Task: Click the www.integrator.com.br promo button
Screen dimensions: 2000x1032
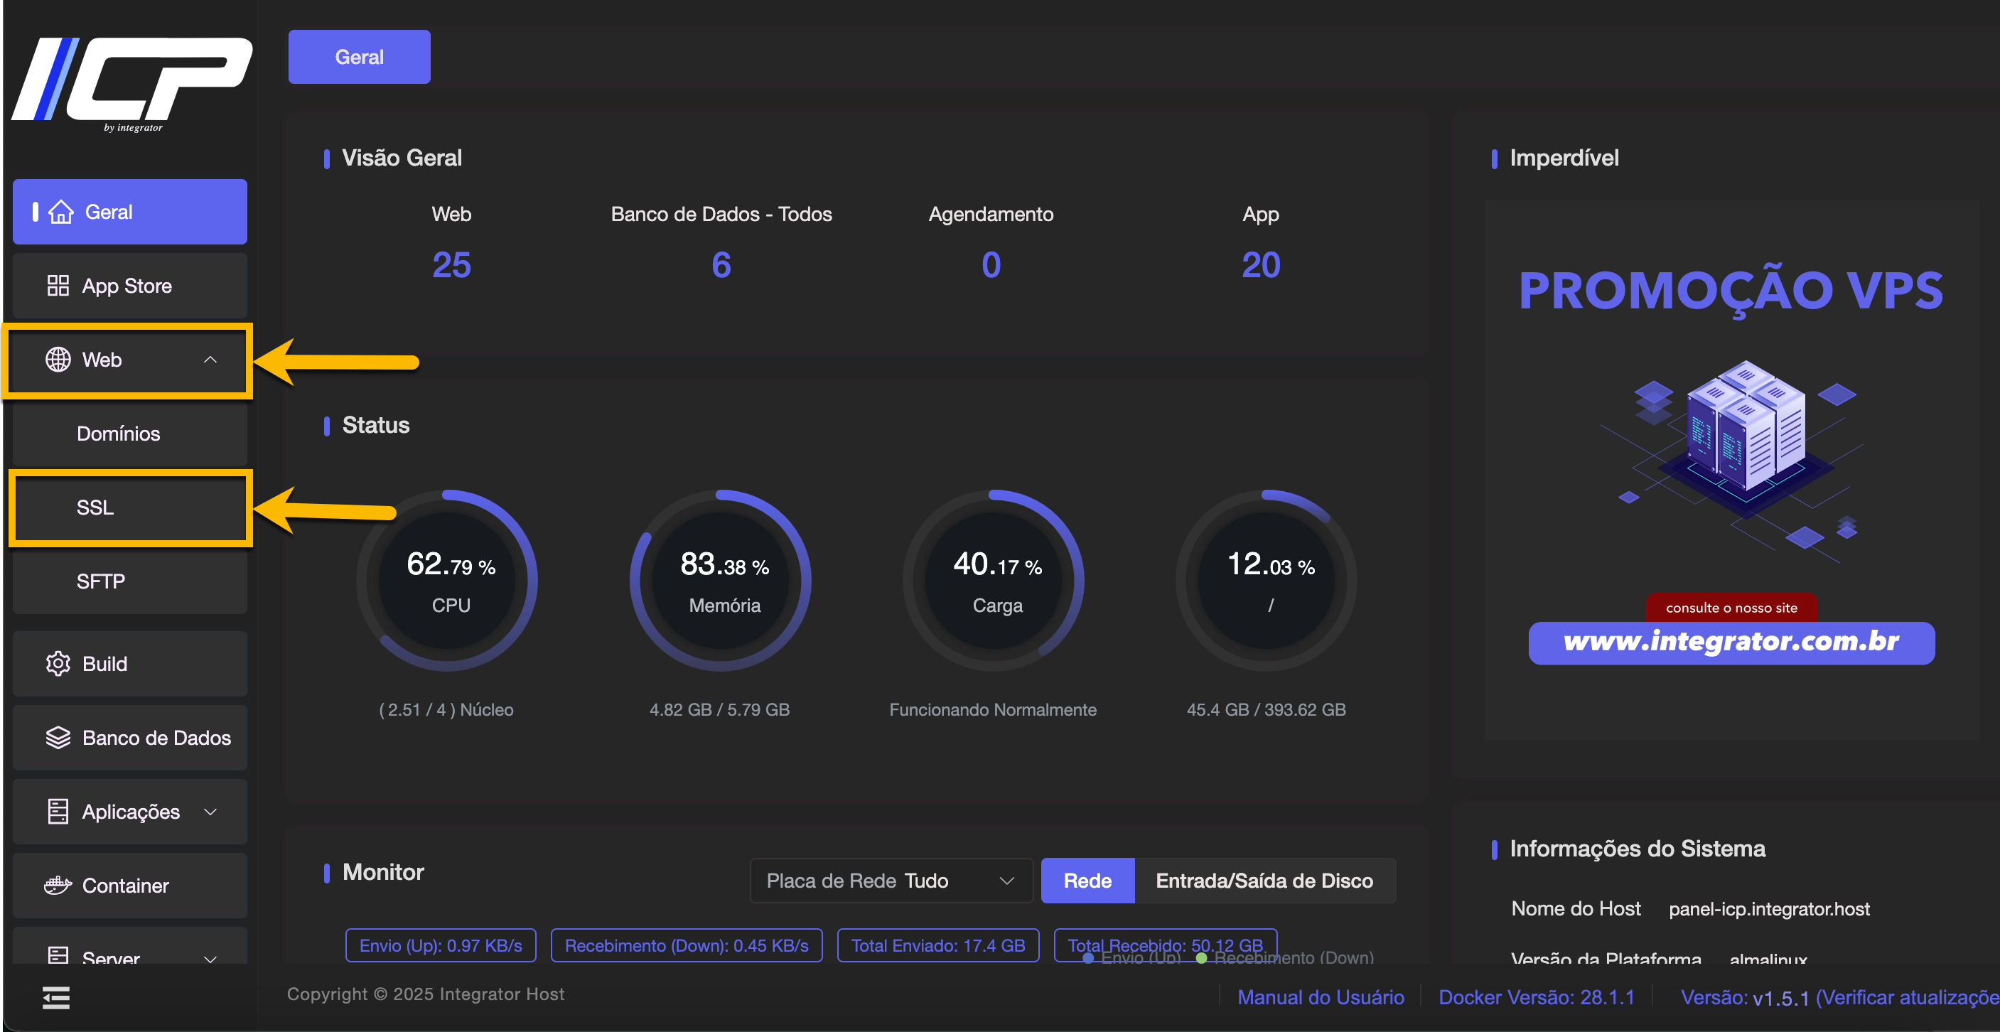Action: (x=1731, y=643)
